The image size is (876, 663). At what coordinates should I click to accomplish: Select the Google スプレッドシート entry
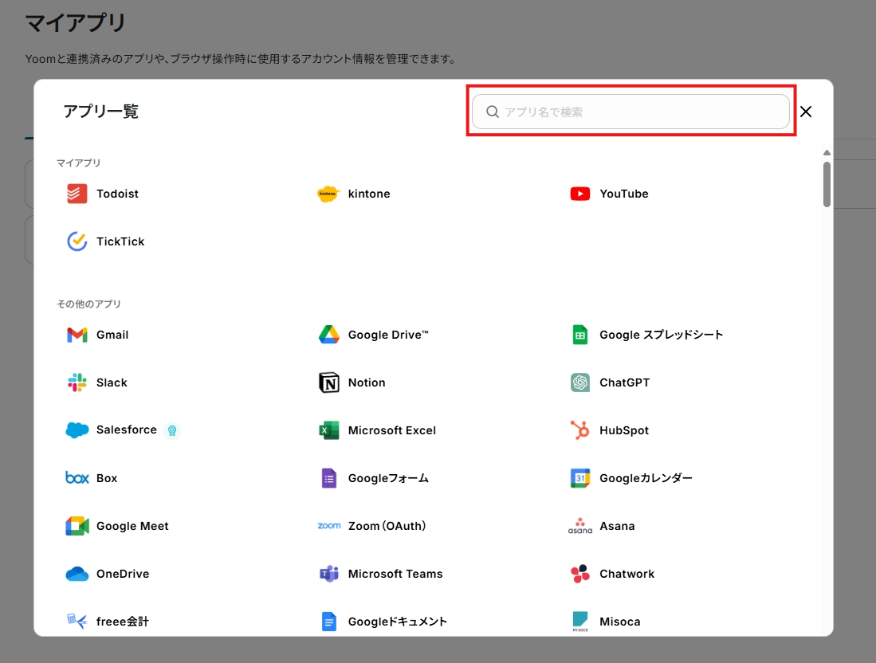661,335
